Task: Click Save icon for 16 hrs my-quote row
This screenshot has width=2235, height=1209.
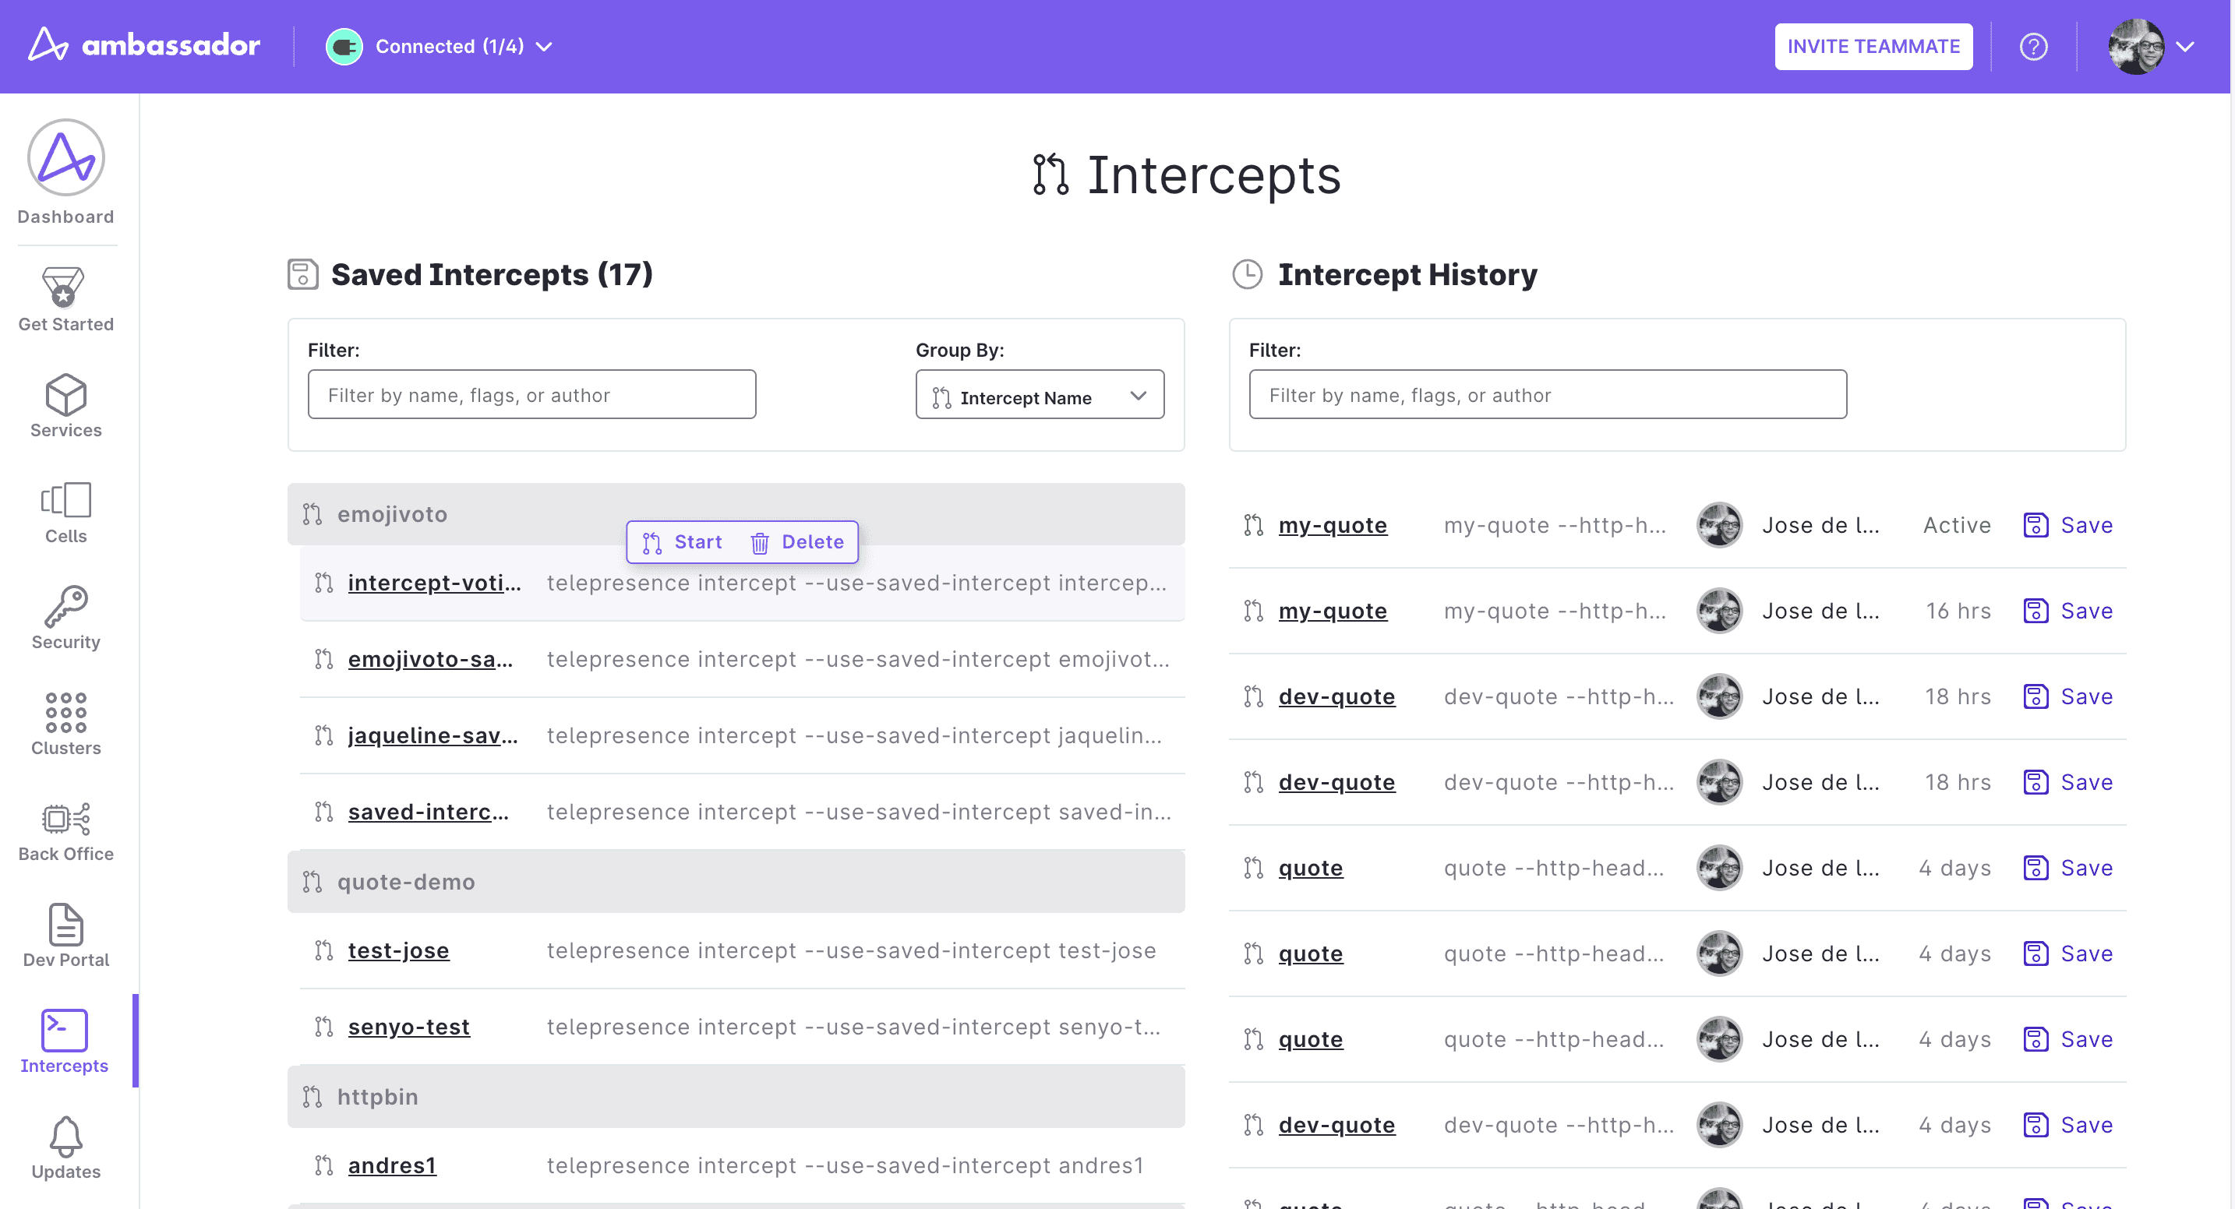Action: pyautogui.click(x=2036, y=611)
